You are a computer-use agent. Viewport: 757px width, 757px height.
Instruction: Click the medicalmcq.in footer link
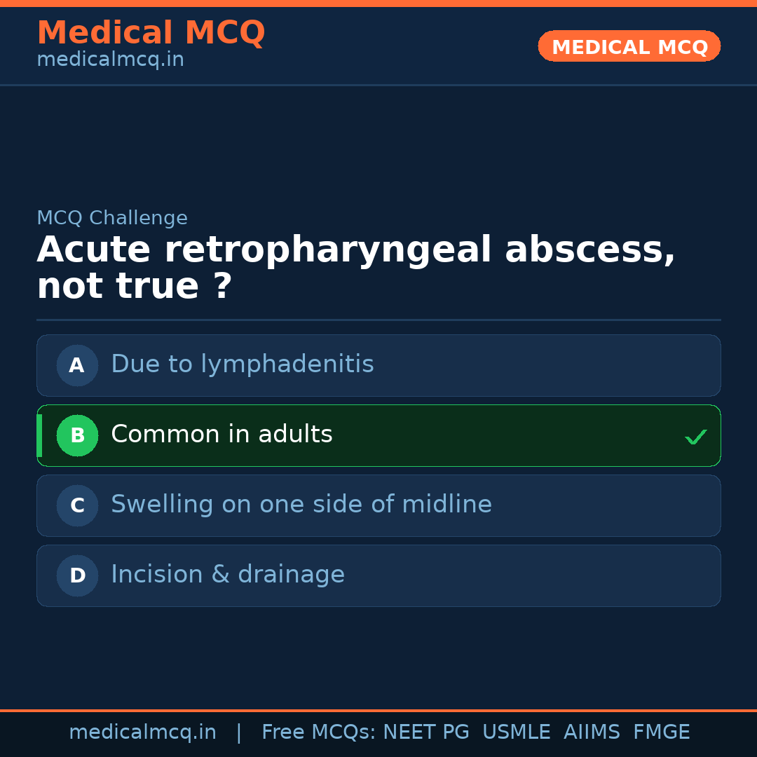[142, 732]
